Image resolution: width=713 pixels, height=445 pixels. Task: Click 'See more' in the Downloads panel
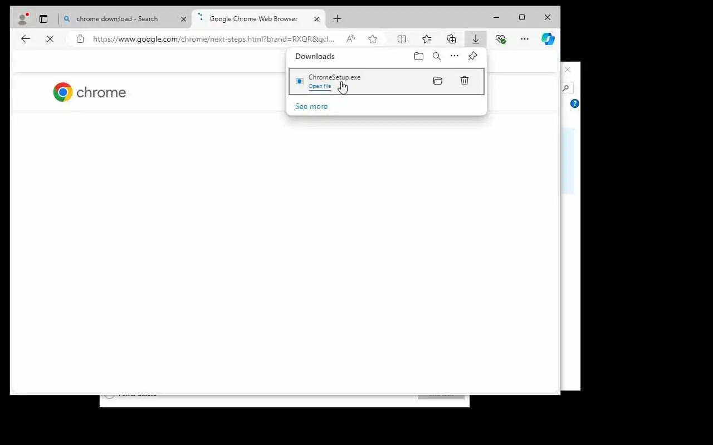click(x=311, y=106)
